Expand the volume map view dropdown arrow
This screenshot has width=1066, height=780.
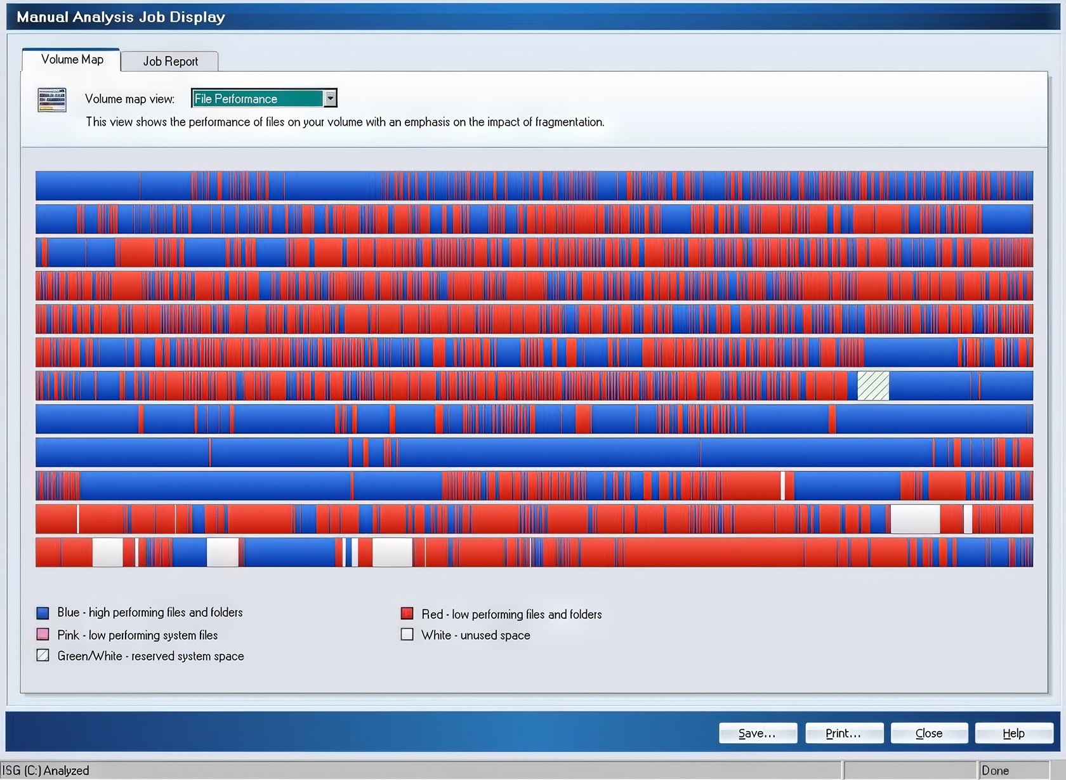click(x=330, y=98)
